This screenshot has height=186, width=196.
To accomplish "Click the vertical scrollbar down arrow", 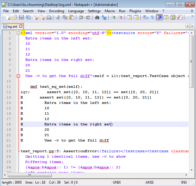I will tap(192, 170).
